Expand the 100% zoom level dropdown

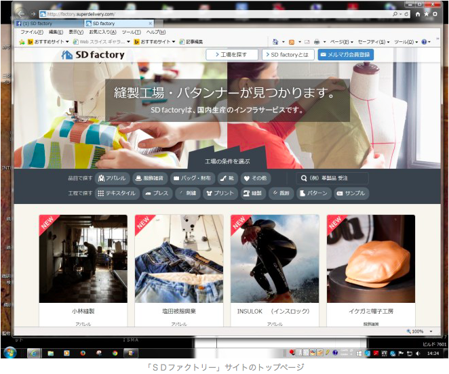428,331
